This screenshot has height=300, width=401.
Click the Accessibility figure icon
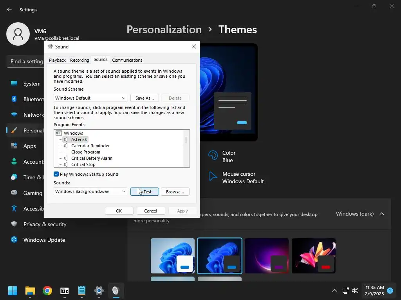coord(14,209)
